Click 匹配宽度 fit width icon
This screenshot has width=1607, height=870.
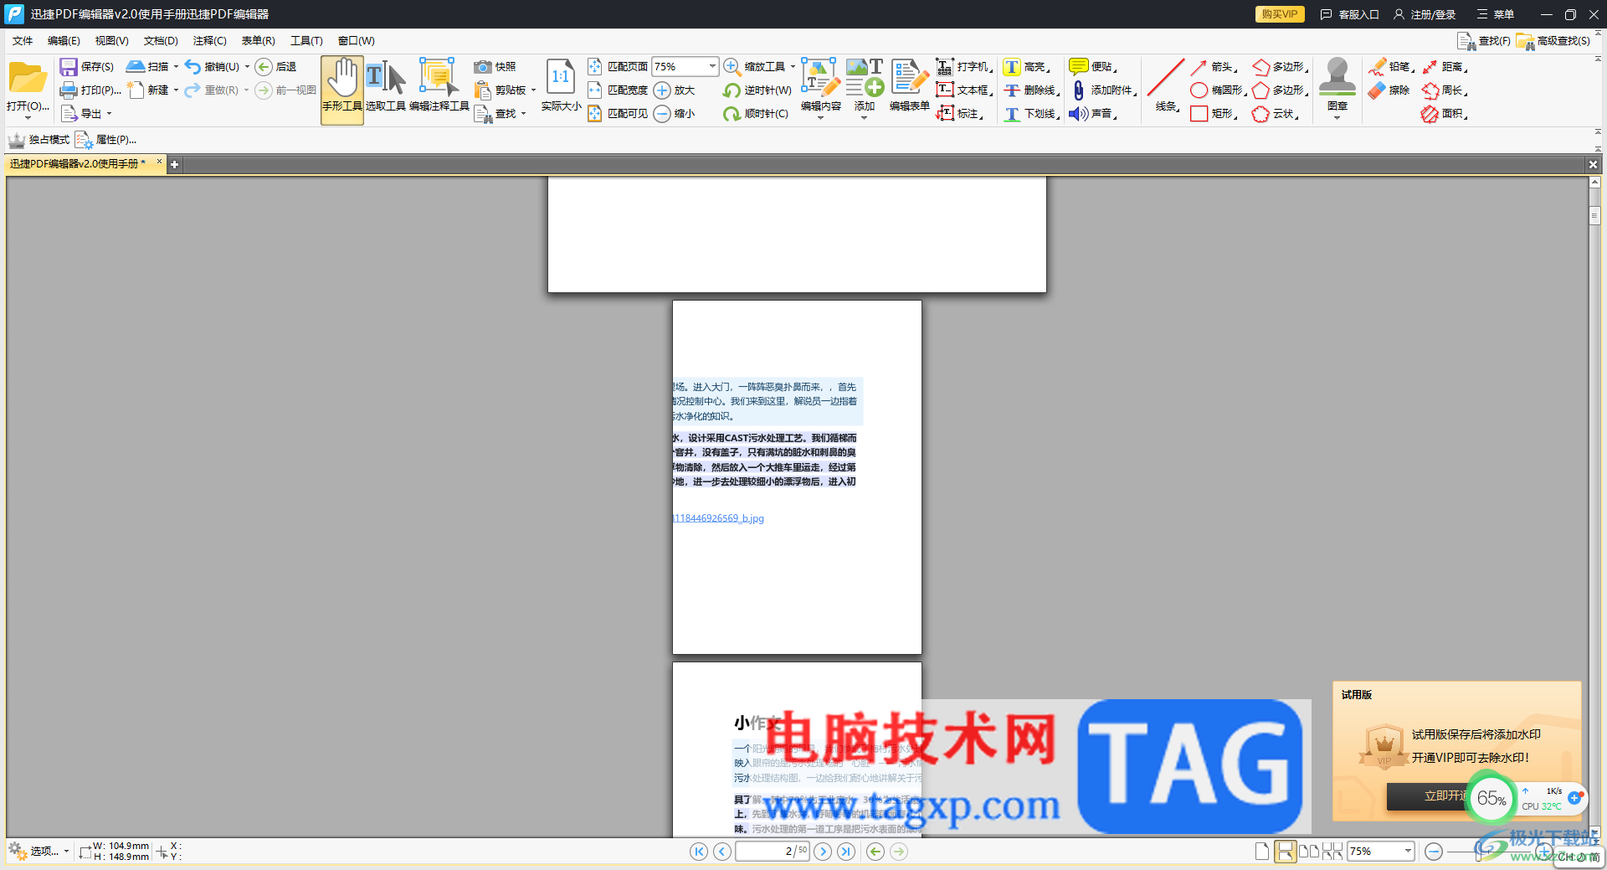coord(595,90)
